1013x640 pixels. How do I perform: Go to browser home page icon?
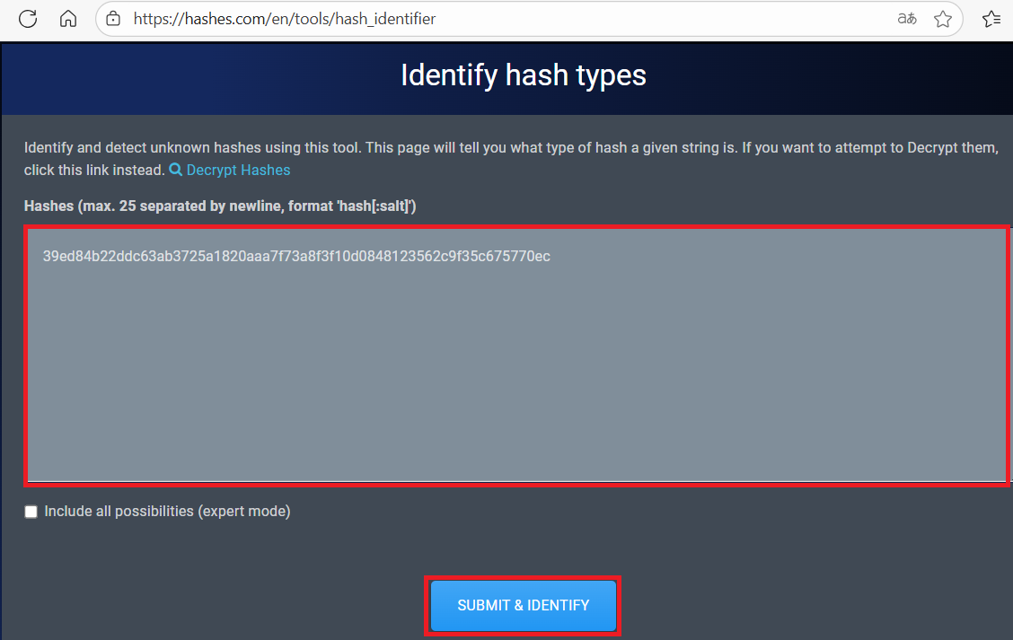pyautogui.click(x=68, y=19)
